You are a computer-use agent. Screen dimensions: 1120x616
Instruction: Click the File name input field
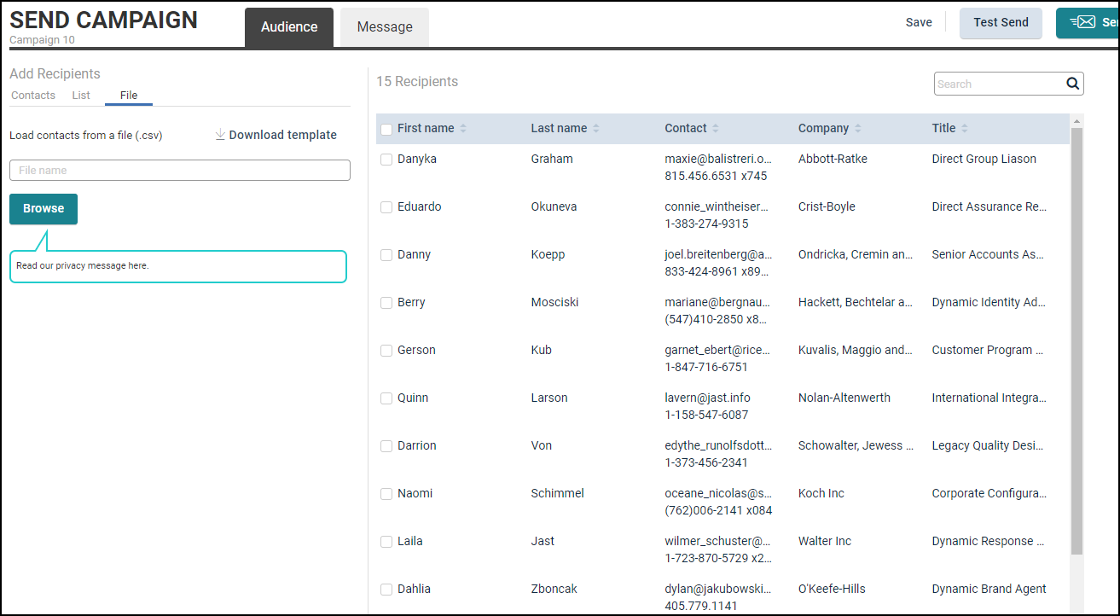[180, 171]
